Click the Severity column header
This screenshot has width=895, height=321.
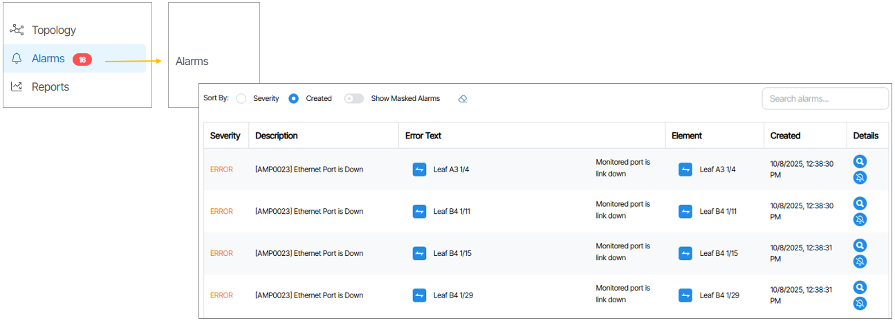[x=225, y=136]
